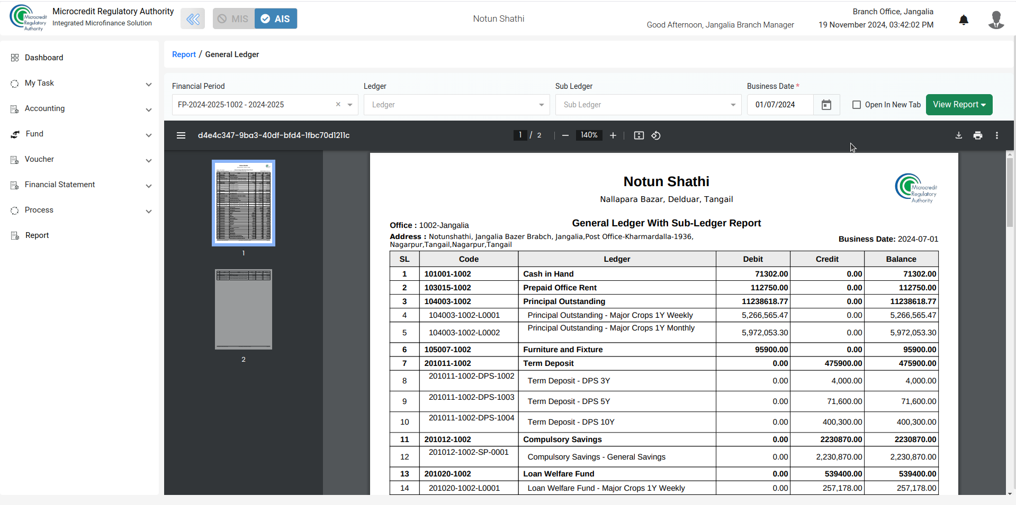Click the Prepaid Office Rent ledger cell
Screen dimensions: 1016x505
[617, 288]
